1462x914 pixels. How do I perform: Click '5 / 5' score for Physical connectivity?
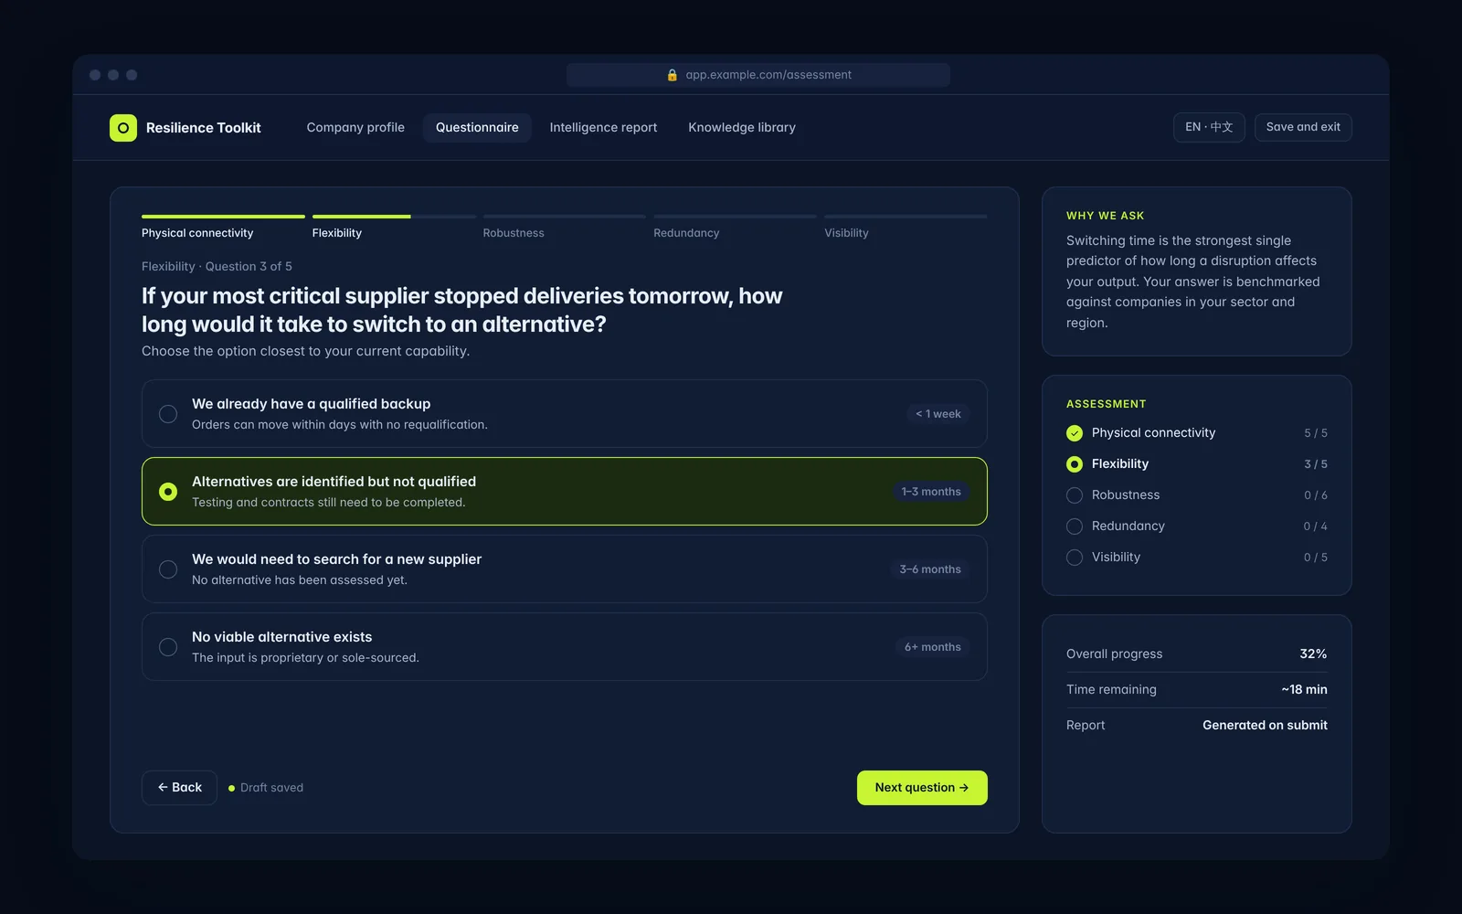coord(1316,433)
